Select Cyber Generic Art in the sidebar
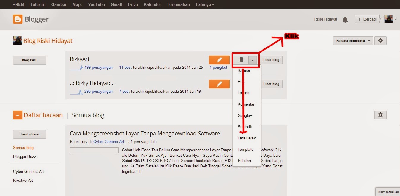This screenshot has width=400, height=196. [x=29, y=171]
